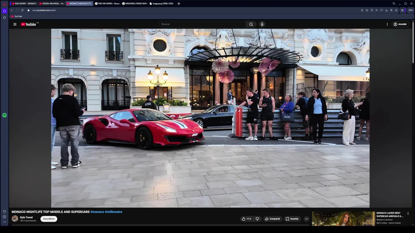Open the YouTube guide hamburger menu
The width and height of the screenshot is (415, 233).
[x=15, y=24]
